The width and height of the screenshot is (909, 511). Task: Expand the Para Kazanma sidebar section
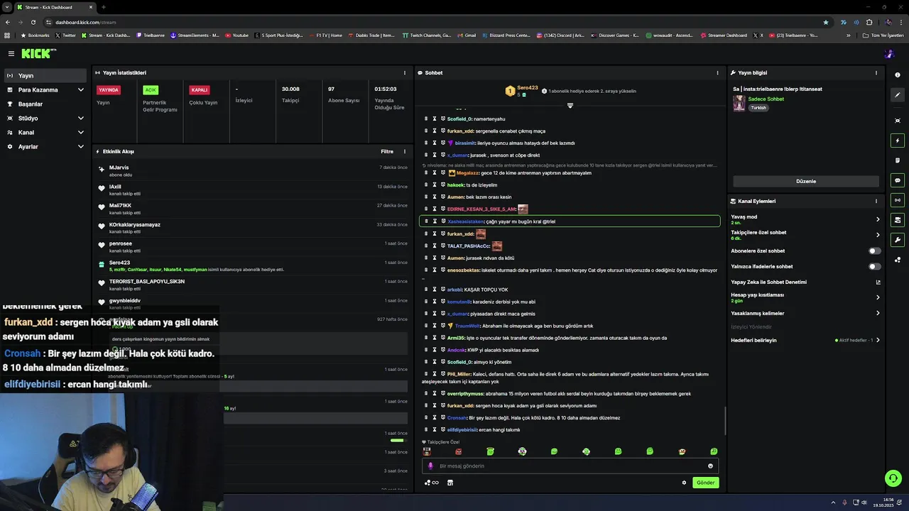45,90
